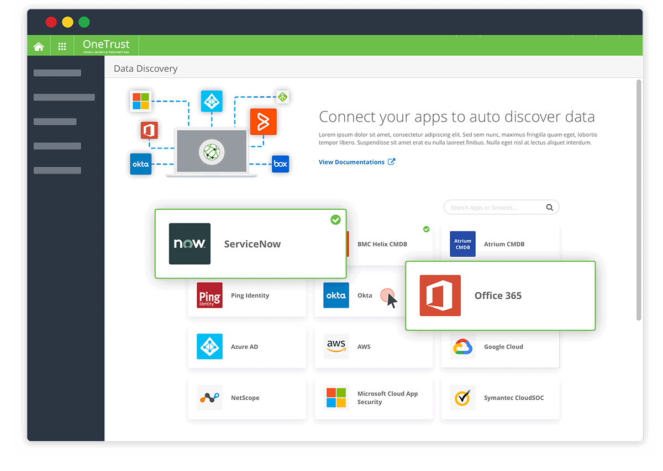Image resolution: width=663 pixels, height=471 pixels.
Task: Click the Data Discovery page title
Action: 146,68
